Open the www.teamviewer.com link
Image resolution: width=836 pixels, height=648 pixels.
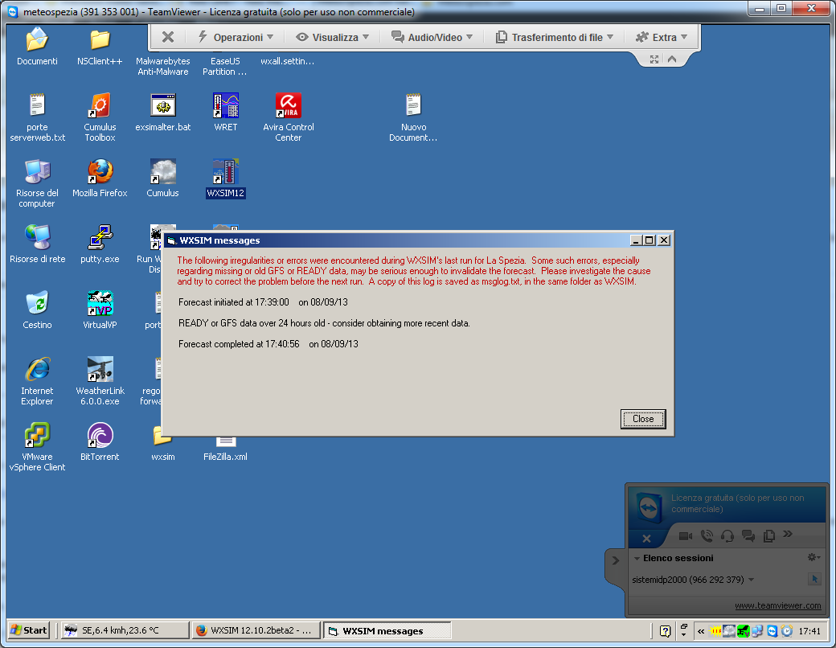coord(778,605)
